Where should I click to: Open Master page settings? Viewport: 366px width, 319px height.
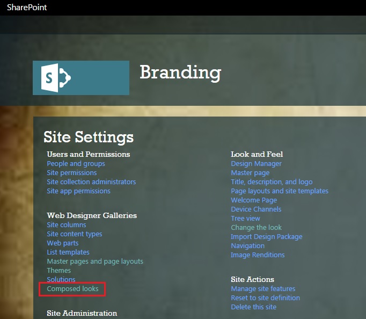click(x=250, y=172)
